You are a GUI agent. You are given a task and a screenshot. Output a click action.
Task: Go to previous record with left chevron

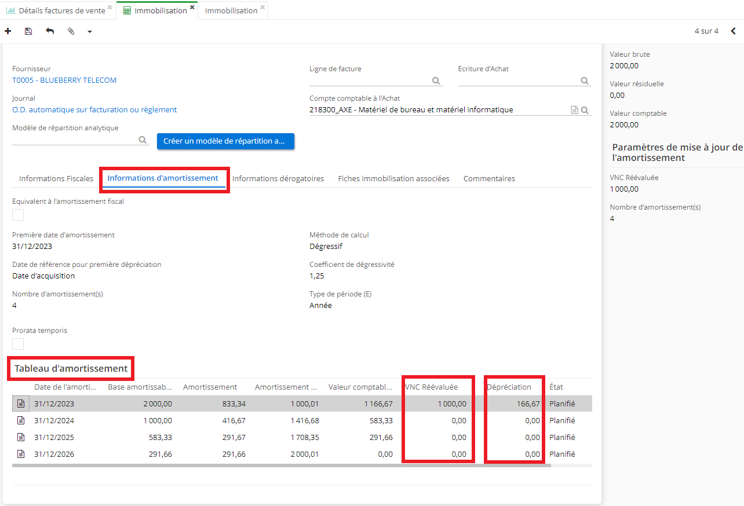click(x=733, y=31)
